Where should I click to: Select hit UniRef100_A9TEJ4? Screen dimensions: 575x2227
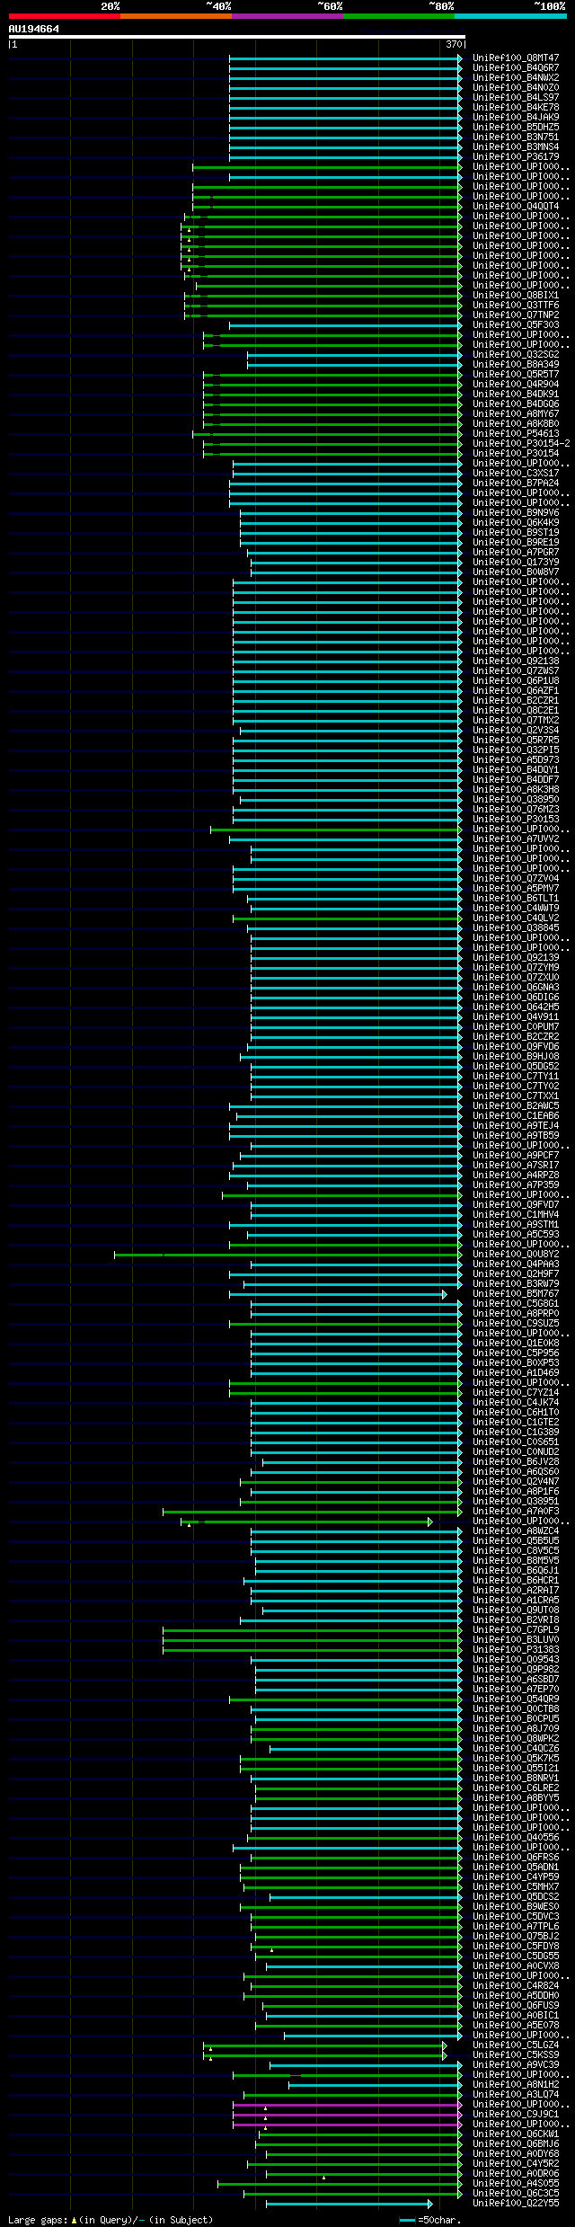click(x=516, y=1126)
